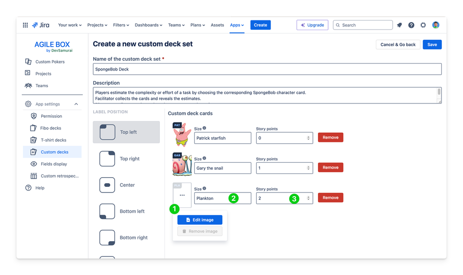
Task: Open the user profile avatar
Action: [436, 25]
